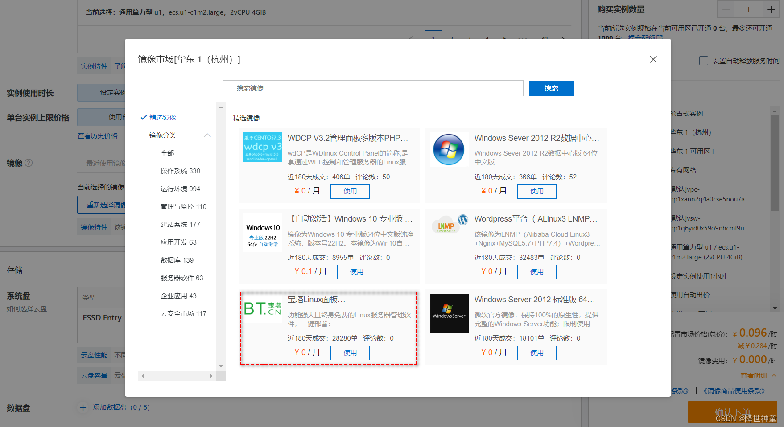Open 如何选择云盘 help link

pyautogui.click(x=27, y=308)
